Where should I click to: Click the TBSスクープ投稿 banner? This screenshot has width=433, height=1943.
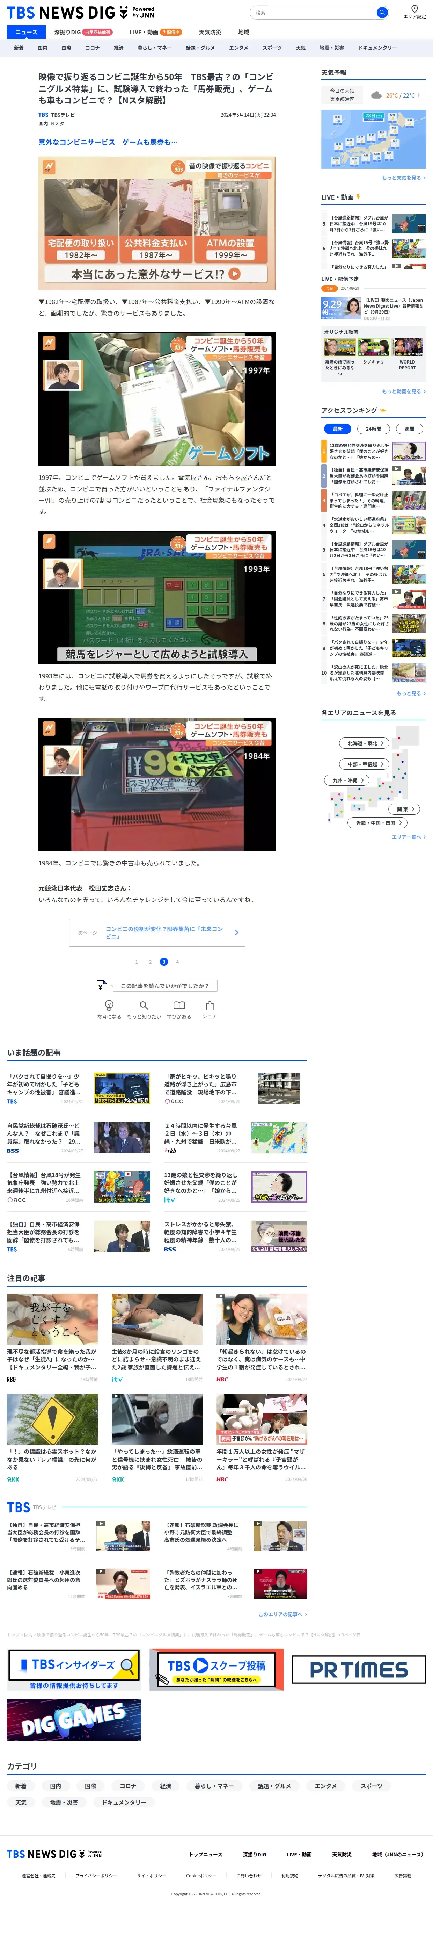(x=216, y=1669)
